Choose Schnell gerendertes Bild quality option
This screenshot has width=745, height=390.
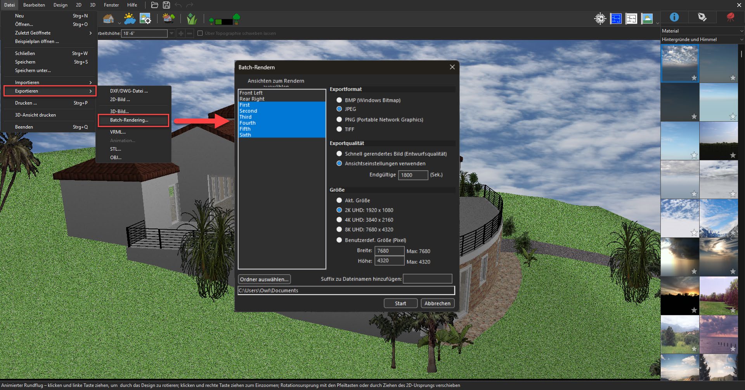[x=339, y=154]
